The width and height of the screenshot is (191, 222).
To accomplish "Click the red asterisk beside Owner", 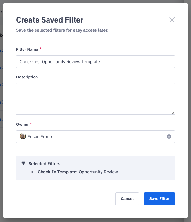I will click(x=31, y=124).
